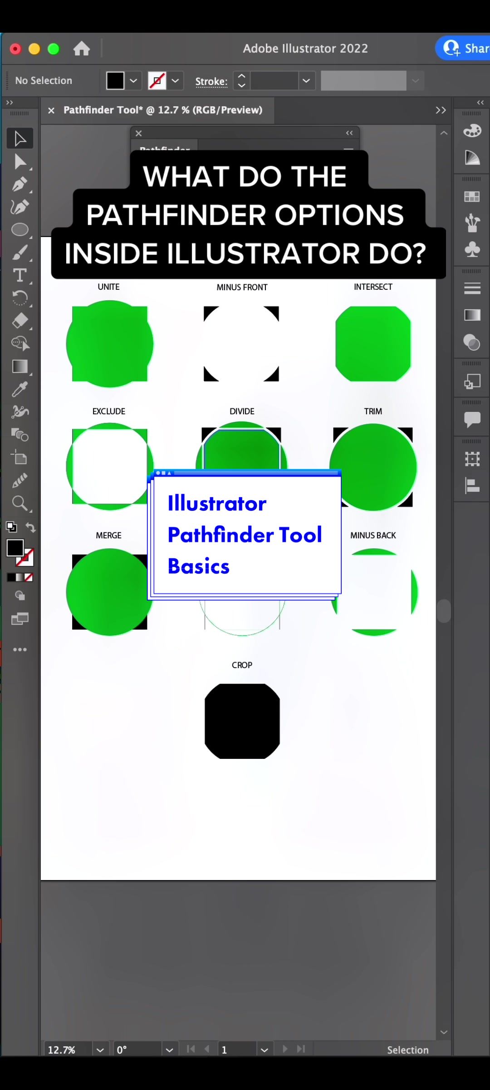Open the Brushes panel
The width and height of the screenshot is (490, 1090).
tap(472, 223)
